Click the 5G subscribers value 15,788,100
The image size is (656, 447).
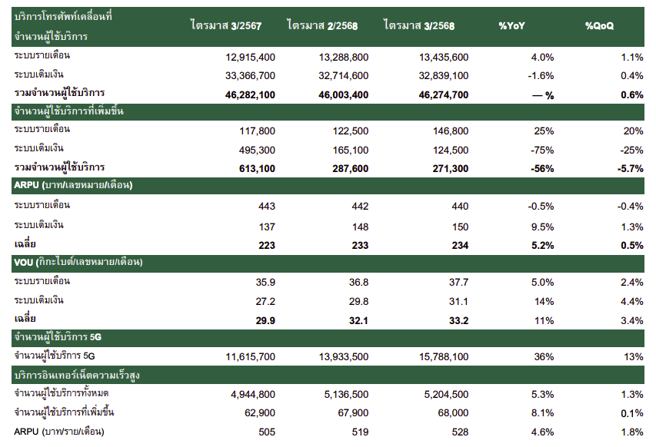click(x=438, y=357)
